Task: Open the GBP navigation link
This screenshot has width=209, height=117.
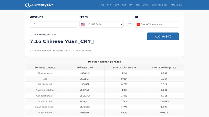Action: point(124,5)
